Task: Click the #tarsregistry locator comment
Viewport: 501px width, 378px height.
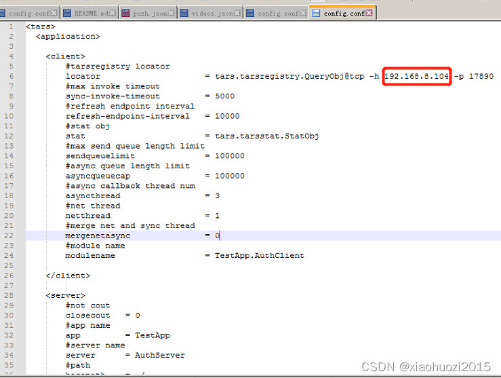Action: coord(118,67)
